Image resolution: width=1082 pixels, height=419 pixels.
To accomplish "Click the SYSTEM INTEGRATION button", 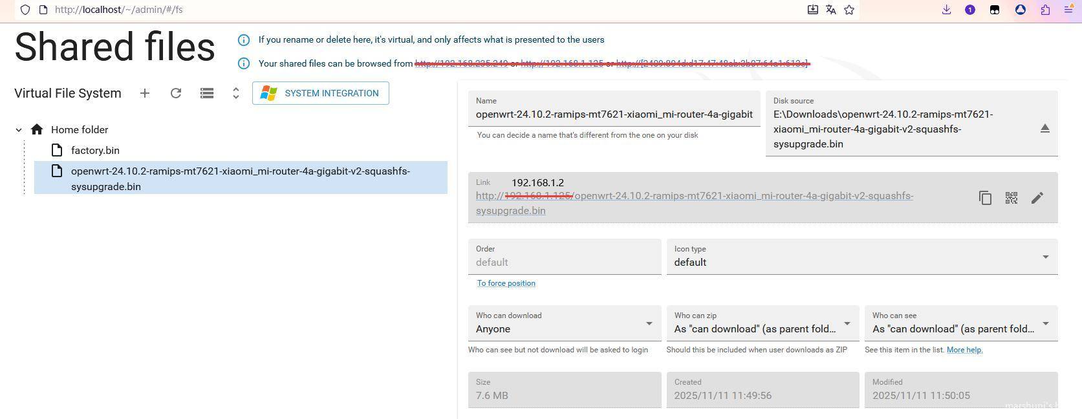I will [x=321, y=93].
